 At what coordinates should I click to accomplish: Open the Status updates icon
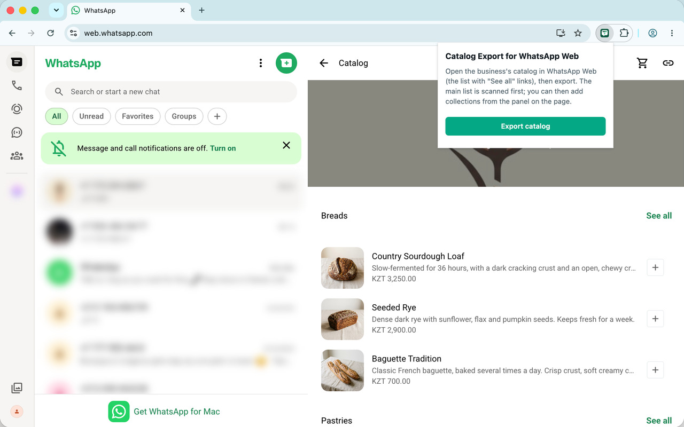tap(17, 109)
